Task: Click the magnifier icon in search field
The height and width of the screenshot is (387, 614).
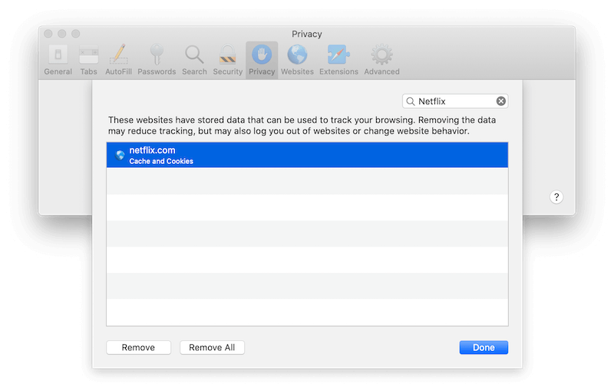Action: click(411, 102)
